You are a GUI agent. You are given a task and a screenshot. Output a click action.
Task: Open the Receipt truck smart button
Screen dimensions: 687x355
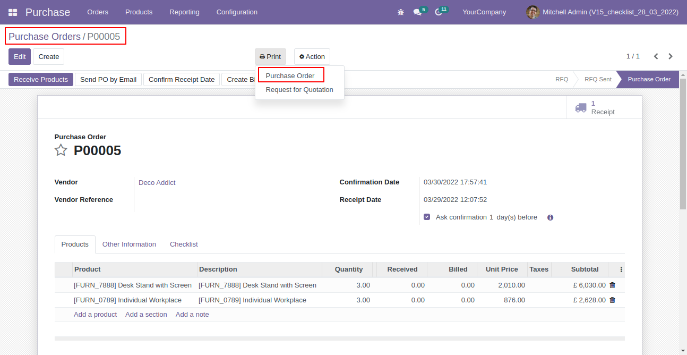(604, 107)
